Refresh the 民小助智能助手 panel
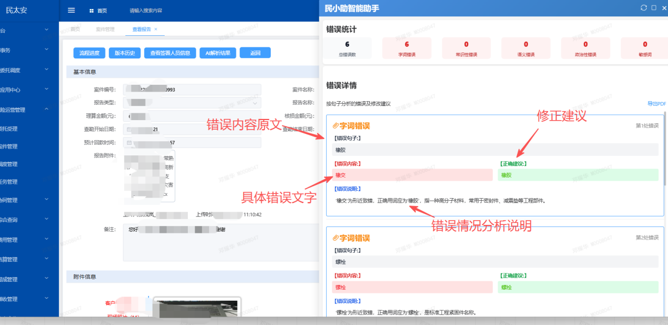This screenshot has width=668, height=325. point(643,7)
